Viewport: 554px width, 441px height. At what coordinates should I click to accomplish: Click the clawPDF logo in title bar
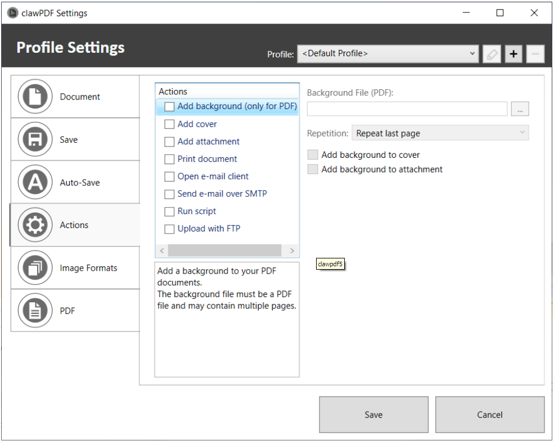[x=12, y=13]
